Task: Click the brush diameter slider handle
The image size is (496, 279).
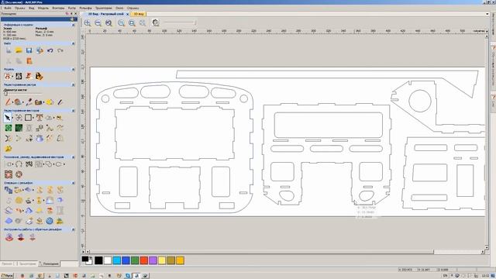Action: 5,93
